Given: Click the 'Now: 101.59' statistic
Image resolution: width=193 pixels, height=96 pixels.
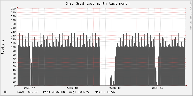Looking at the screenshot, I should (27, 92).
